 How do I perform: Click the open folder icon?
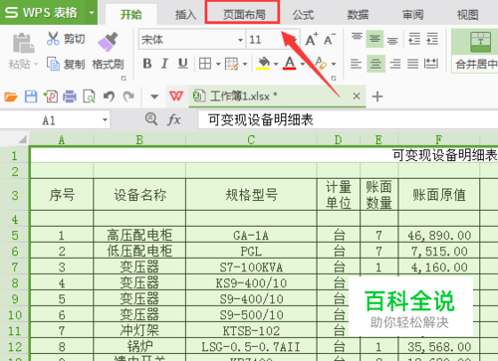11,96
